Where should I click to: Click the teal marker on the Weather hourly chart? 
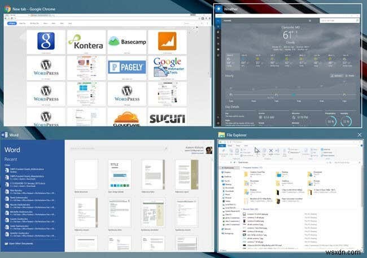pos(294,95)
